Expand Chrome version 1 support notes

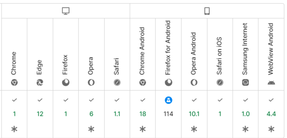coord(14,129)
